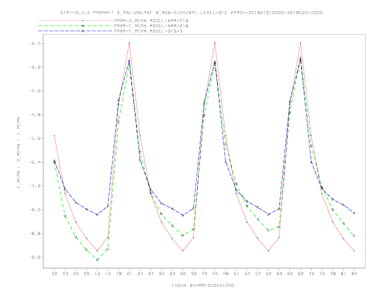Click y-axis tick label -8.0

coord(35,210)
